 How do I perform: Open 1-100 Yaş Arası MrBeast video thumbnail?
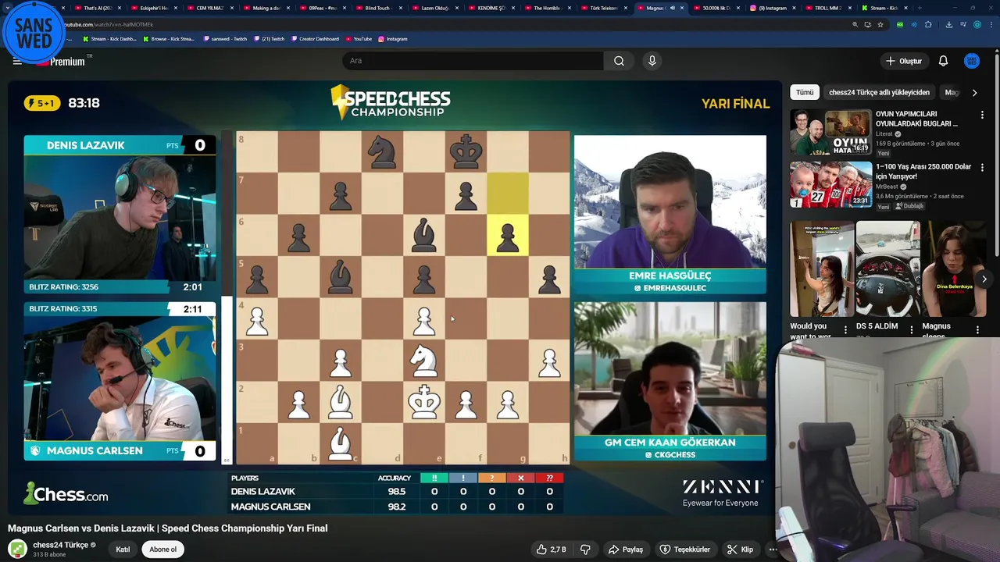click(830, 184)
